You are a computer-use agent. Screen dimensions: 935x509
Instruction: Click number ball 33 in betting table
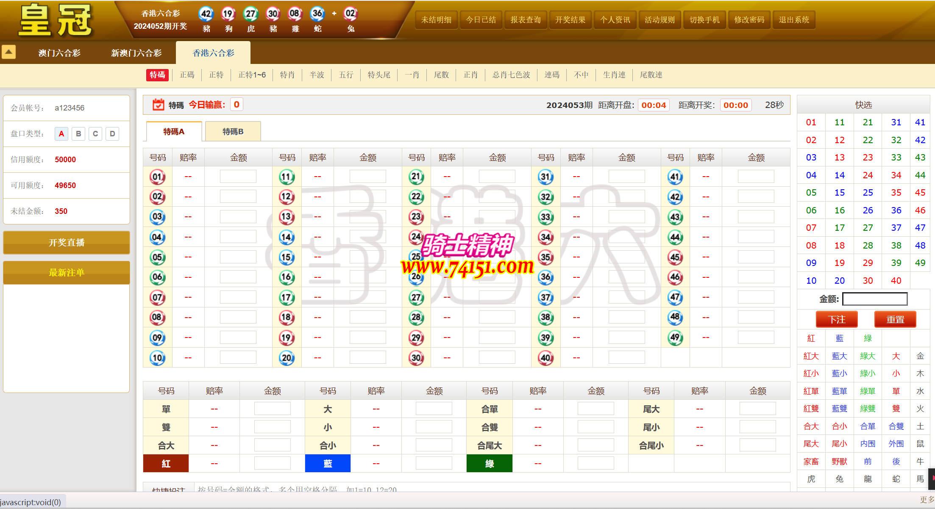click(545, 217)
